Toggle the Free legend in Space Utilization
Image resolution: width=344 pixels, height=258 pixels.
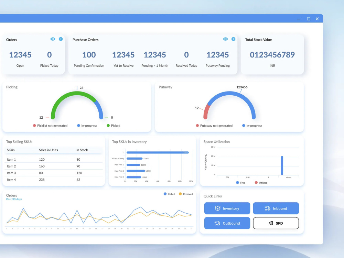pyautogui.click(x=240, y=183)
